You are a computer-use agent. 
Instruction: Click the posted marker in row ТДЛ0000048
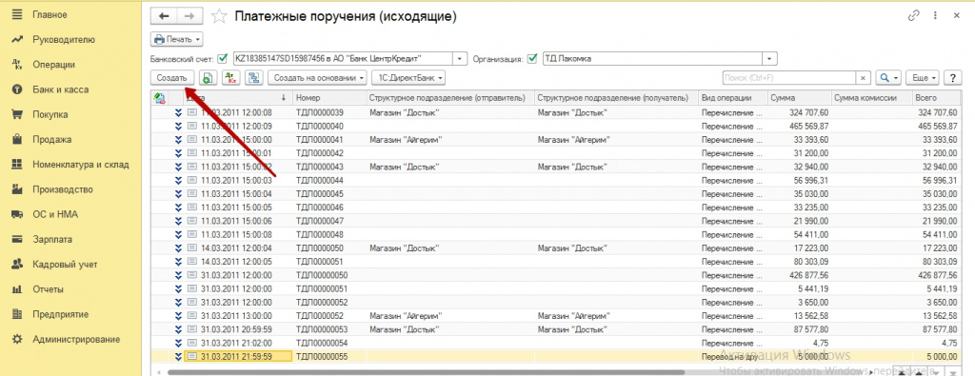coord(179,234)
